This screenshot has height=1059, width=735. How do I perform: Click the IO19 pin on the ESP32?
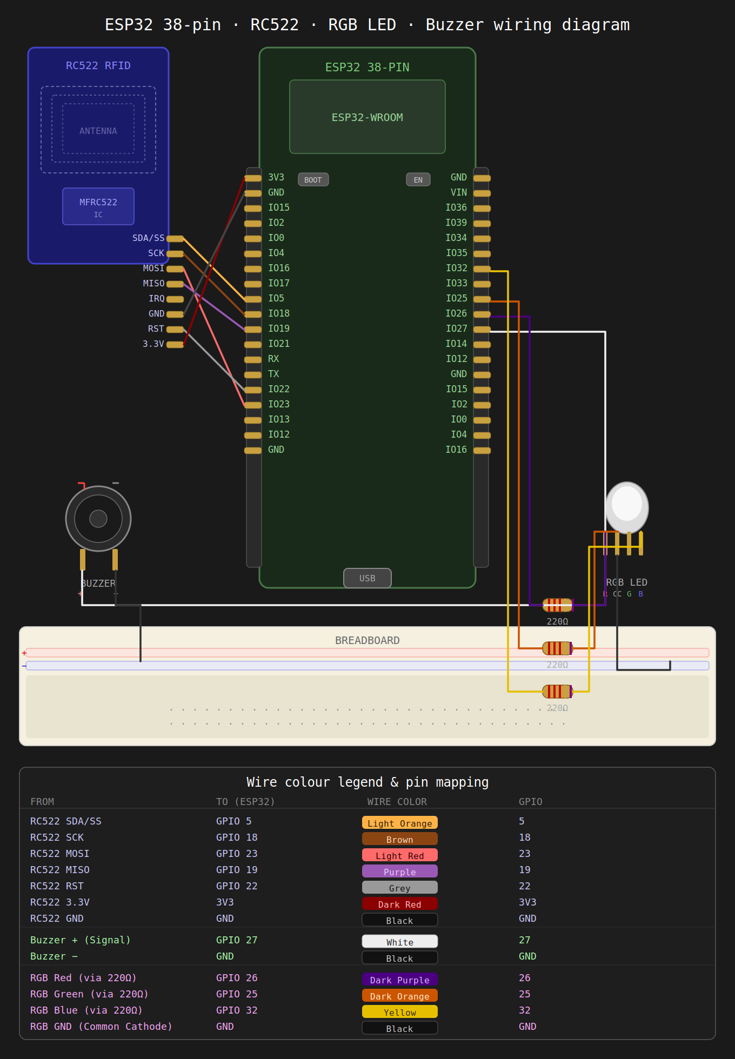253,330
